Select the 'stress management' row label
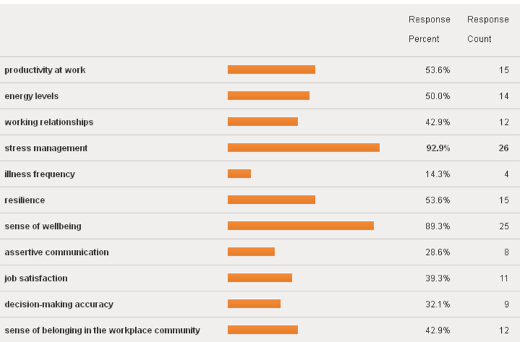 click(46, 148)
